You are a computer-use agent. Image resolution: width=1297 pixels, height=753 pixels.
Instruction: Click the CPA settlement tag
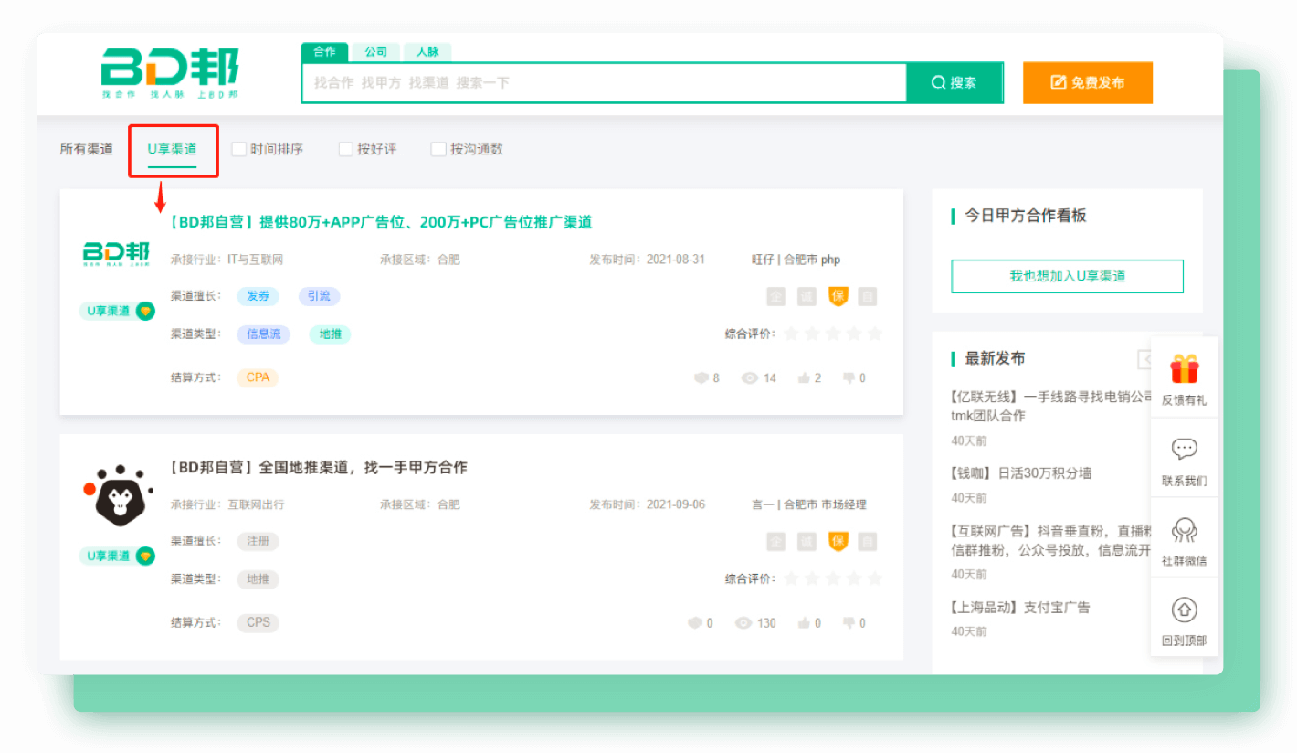pyautogui.click(x=258, y=377)
